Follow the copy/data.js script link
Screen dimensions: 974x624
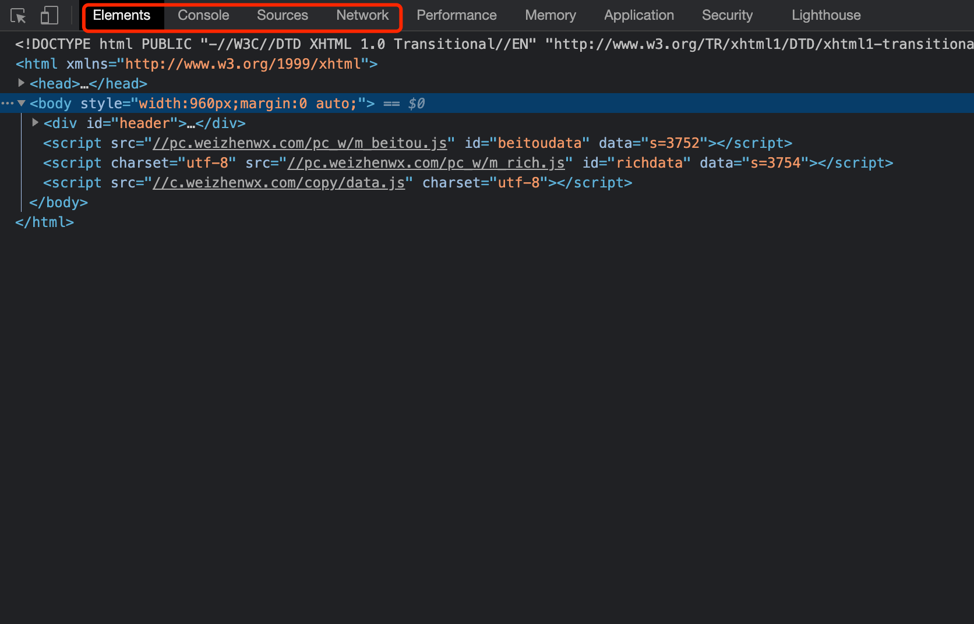[278, 183]
